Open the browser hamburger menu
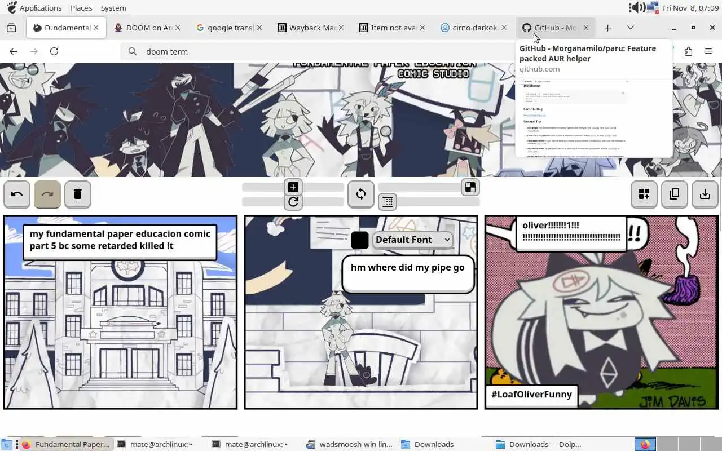The height and width of the screenshot is (451, 722). pos(708,51)
